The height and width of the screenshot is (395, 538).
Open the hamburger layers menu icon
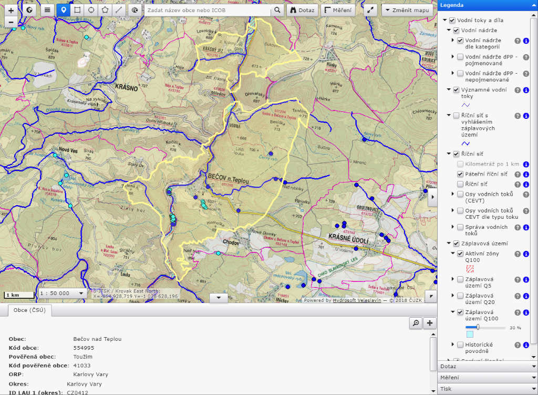pos(47,11)
